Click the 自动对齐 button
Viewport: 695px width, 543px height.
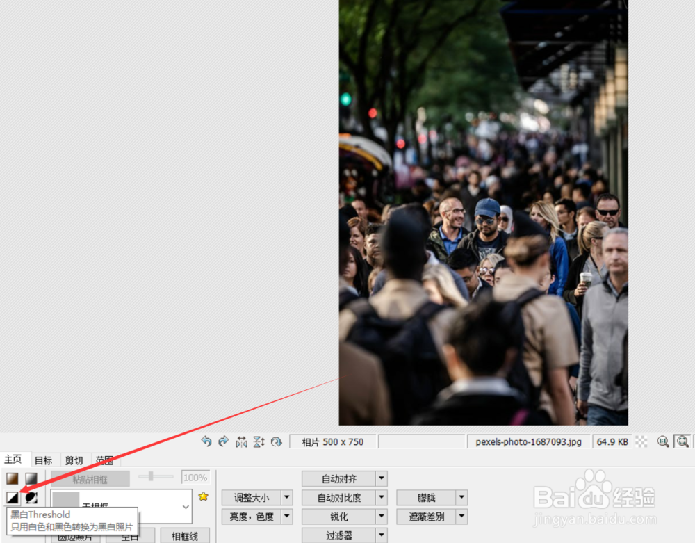coord(339,479)
